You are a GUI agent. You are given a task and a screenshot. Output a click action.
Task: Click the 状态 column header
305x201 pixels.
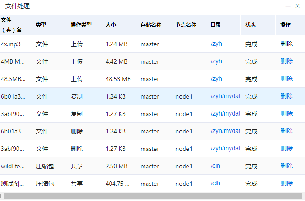coord(250,25)
